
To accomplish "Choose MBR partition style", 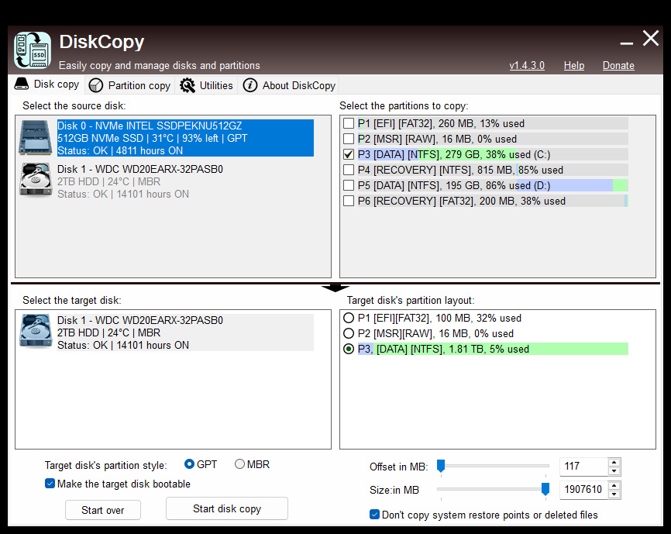I will coord(239,463).
